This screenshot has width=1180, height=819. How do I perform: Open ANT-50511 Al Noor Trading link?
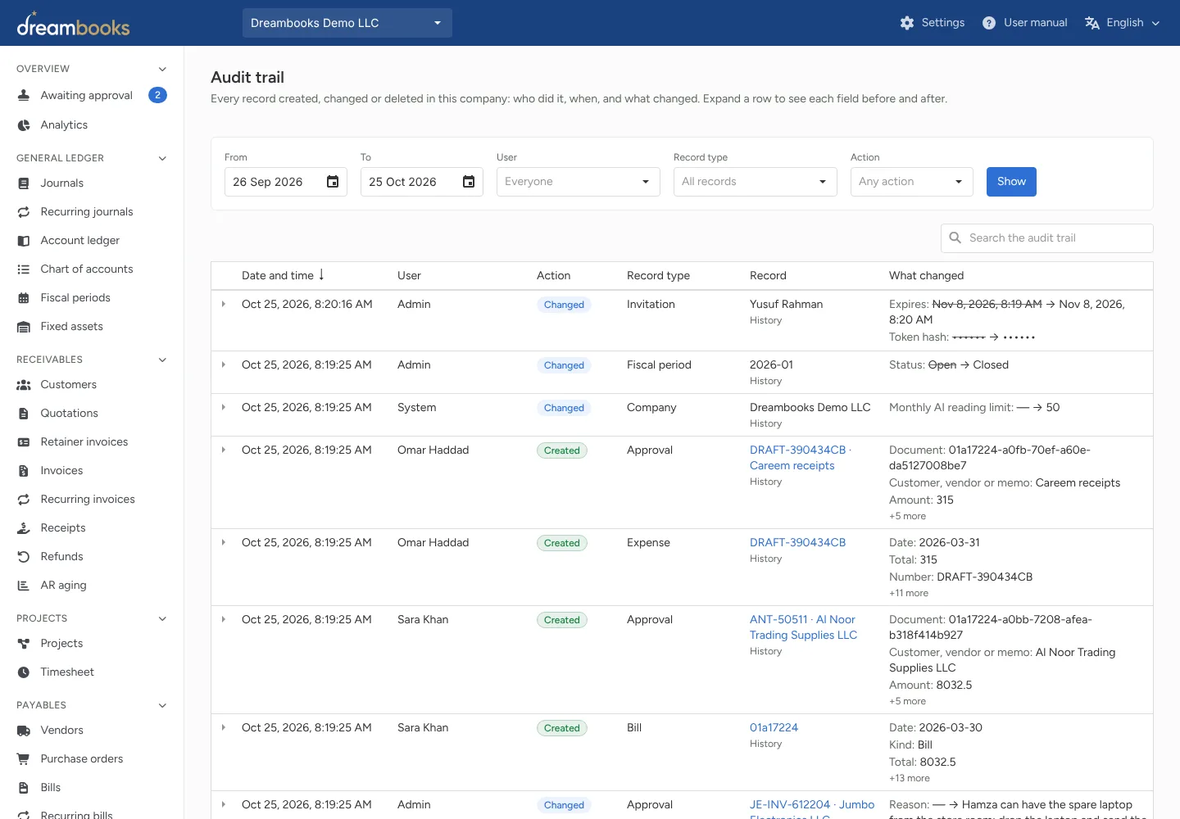(803, 627)
